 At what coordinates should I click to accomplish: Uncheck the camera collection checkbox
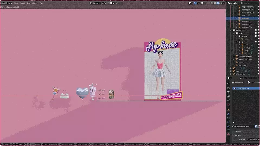coord(256,36)
